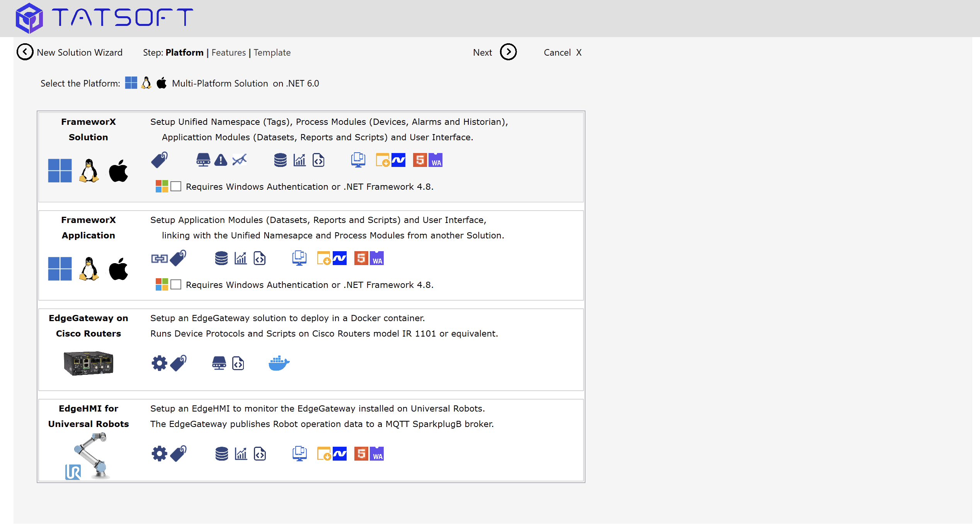Click the script icon in EdgeGateway row
This screenshot has height=524, width=980.
coord(238,363)
